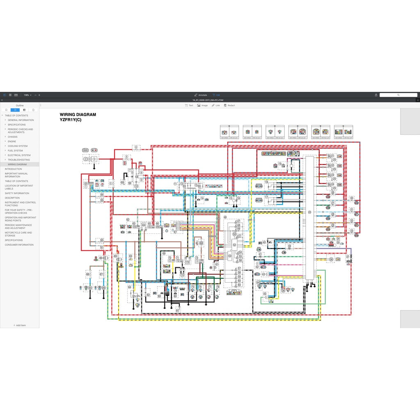Screen dimensions: 420x420
Task: Click Add Item at sidebar bottom
Action: (19, 325)
